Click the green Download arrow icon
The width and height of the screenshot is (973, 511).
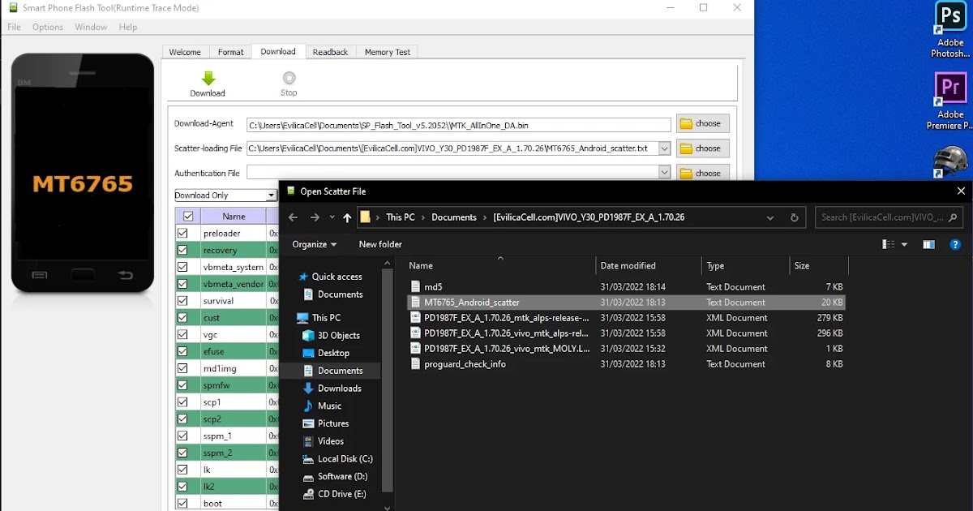208,79
